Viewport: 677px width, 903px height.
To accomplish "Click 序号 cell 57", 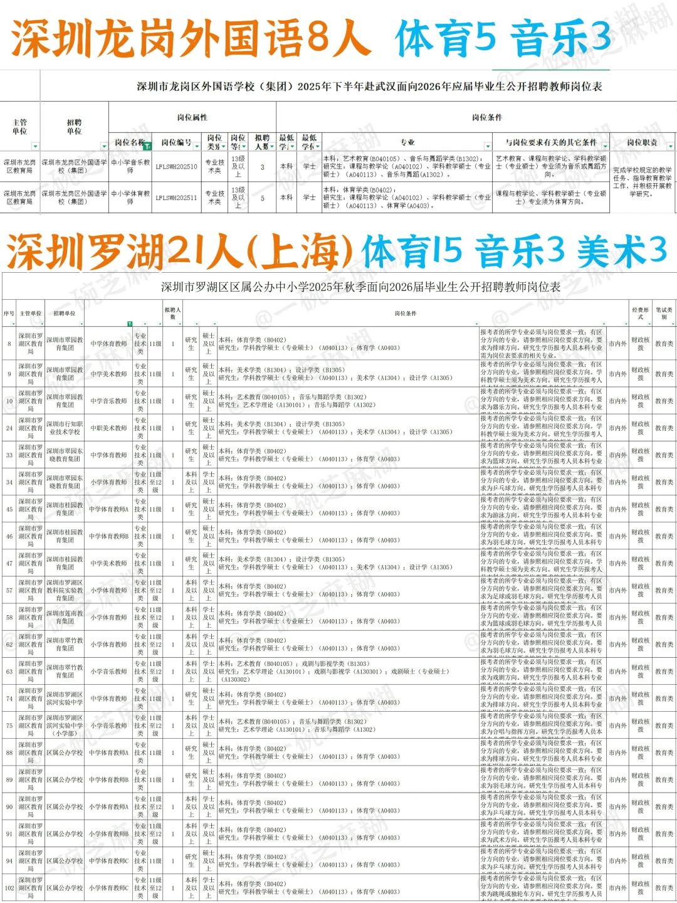I will (x=9, y=590).
